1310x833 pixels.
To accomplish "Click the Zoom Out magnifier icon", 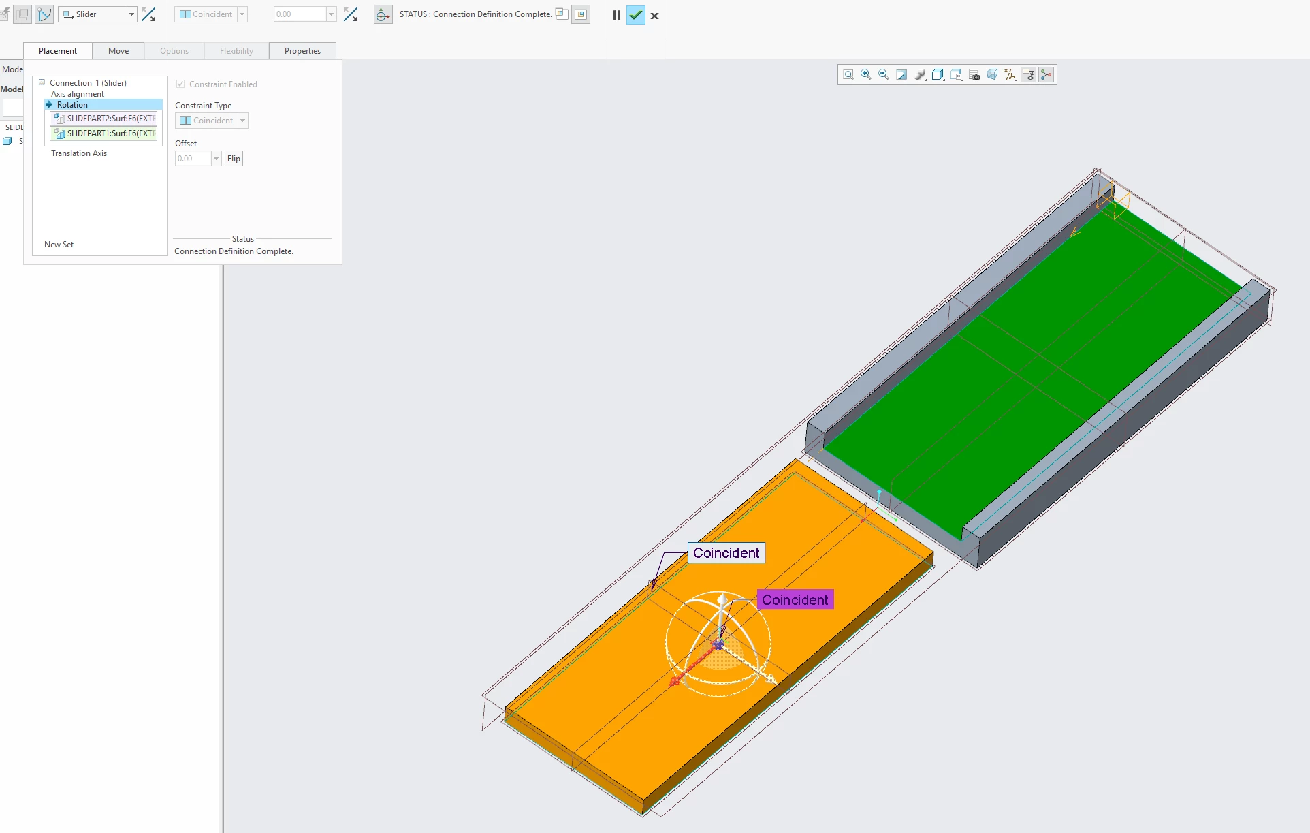I will click(883, 75).
